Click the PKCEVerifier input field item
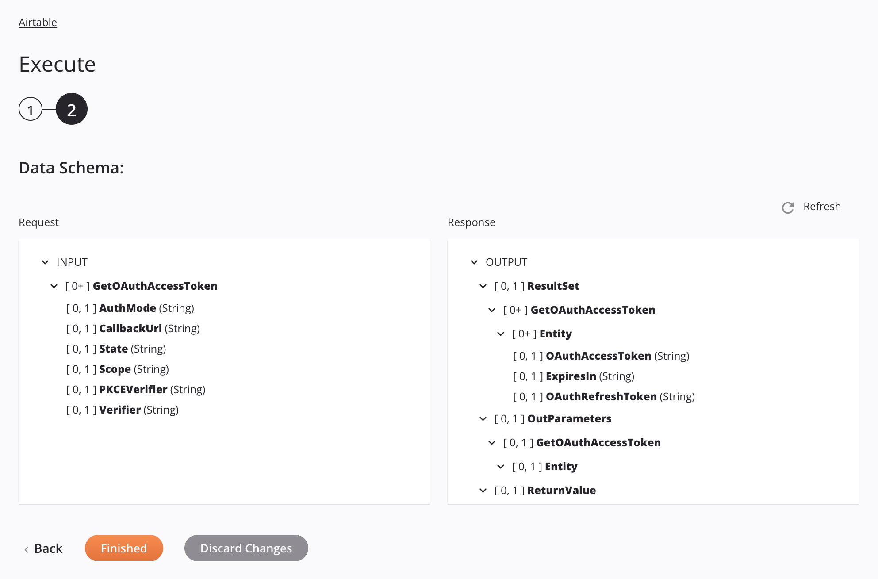The width and height of the screenshot is (878, 579). [x=136, y=389]
